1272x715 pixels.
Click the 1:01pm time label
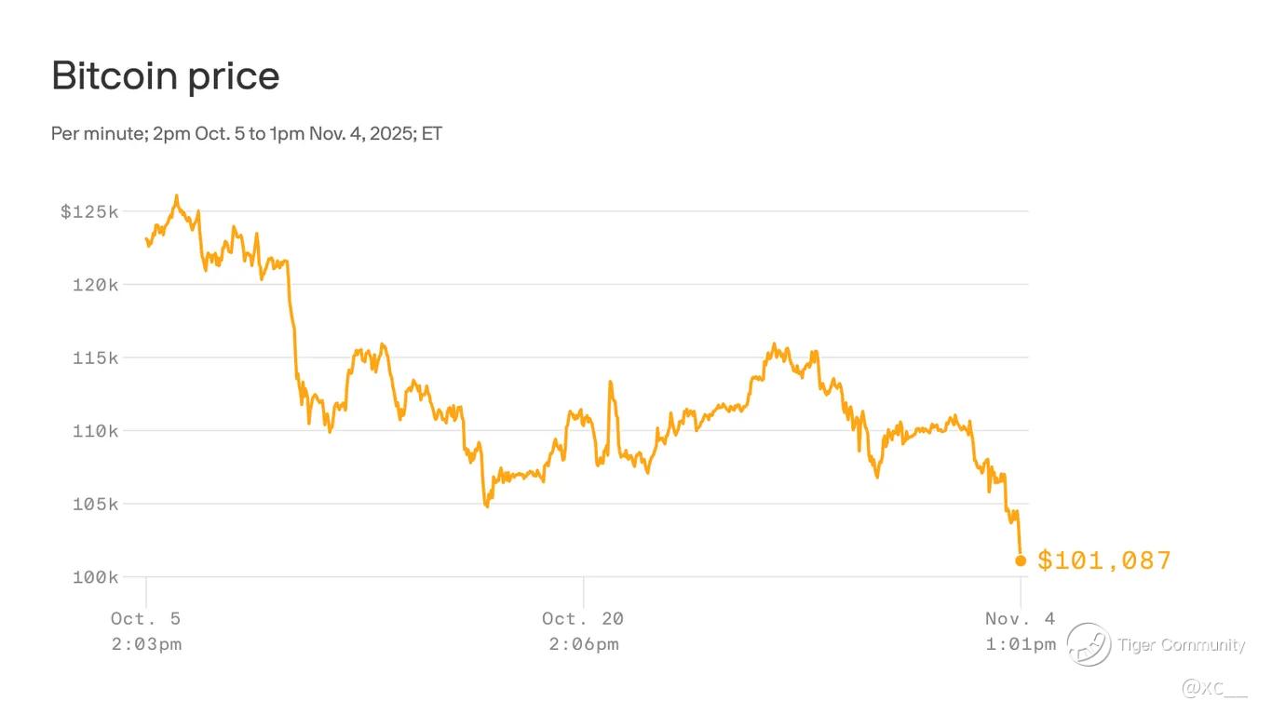coord(1021,644)
